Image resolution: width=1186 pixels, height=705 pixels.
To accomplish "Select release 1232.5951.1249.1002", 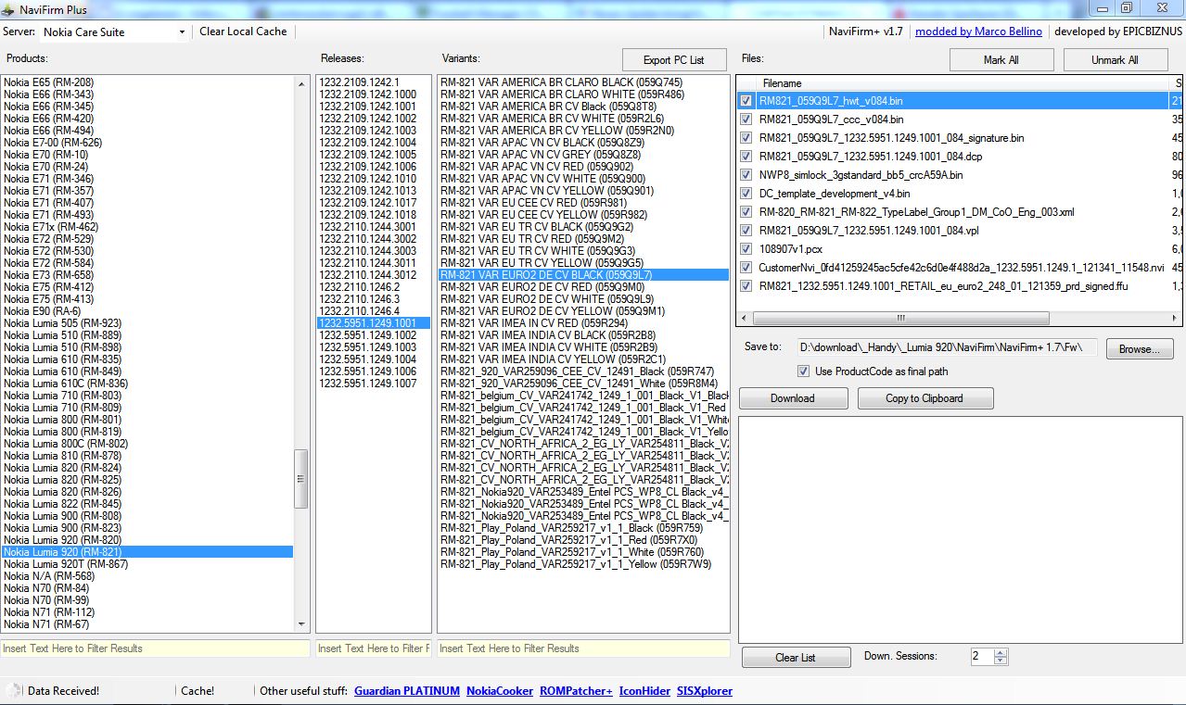I will pyautogui.click(x=374, y=335).
